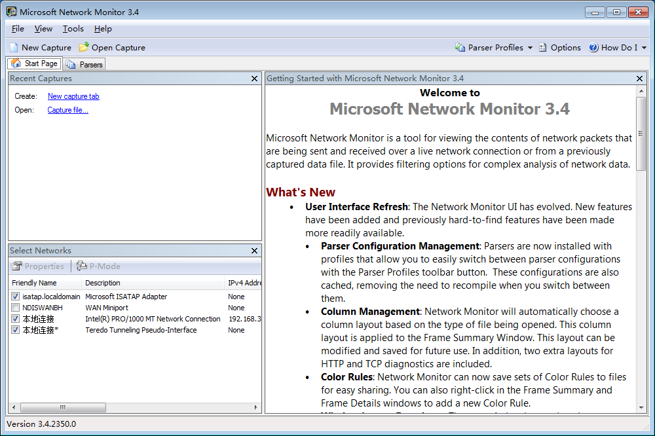Toggle the Teredo Tunneling Pseudo-Interface checkbox
The width and height of the screenshot is (655, 436).
click(x=16, y=330)
